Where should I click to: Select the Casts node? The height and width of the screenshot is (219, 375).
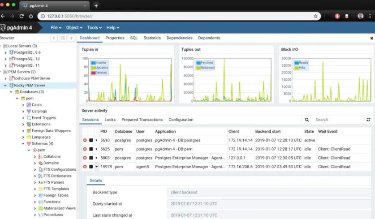pos(37,105)
